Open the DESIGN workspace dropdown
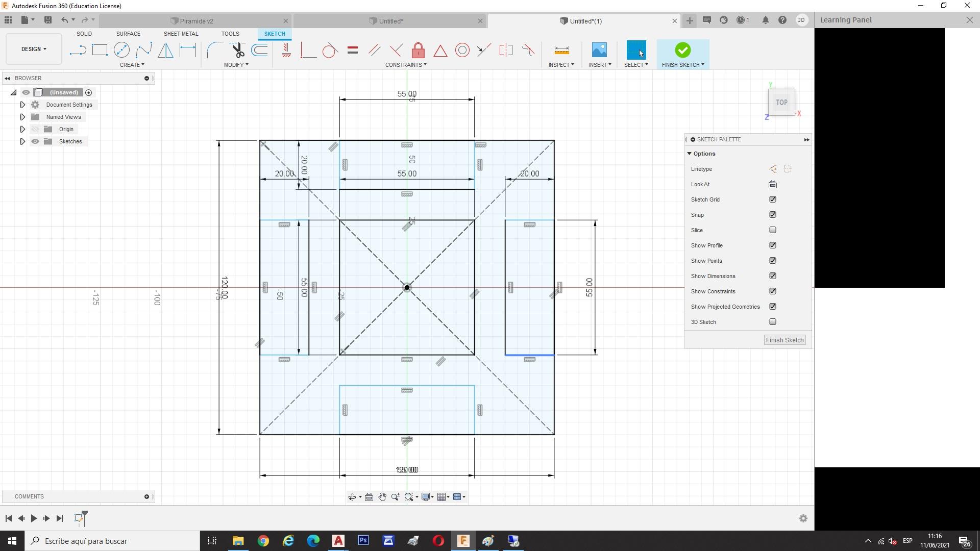 [x=34, y=49]
